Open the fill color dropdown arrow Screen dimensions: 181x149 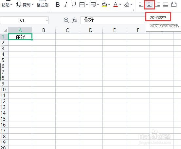[x=109, y=5]
